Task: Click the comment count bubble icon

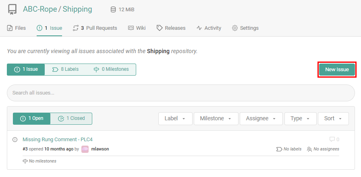Action: (332, 140)
